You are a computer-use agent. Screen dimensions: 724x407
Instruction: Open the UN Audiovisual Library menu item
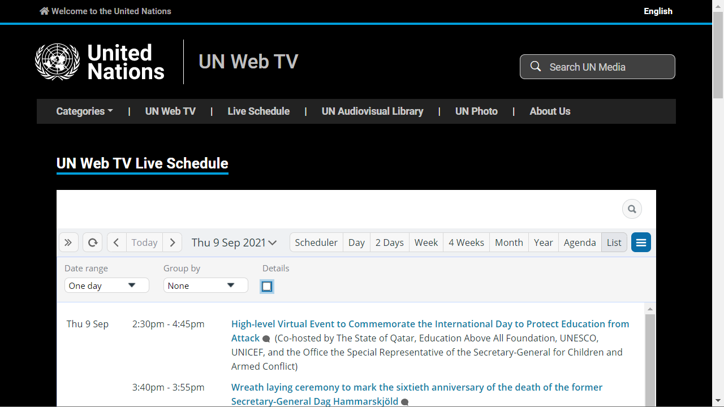point(372,111)
